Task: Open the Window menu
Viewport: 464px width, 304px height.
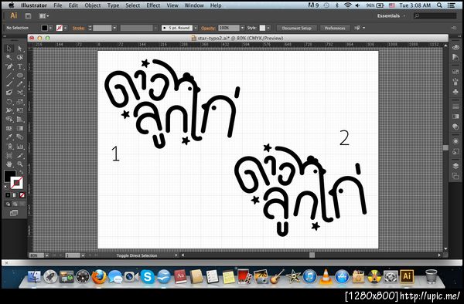Action: (x=194, y=5)
